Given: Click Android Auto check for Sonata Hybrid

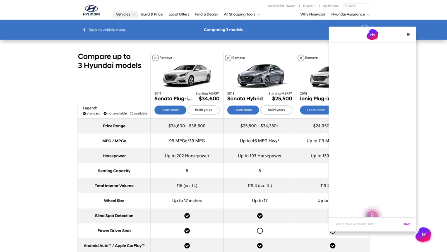Looking at the screenshot, I should (x=260, y=246).
